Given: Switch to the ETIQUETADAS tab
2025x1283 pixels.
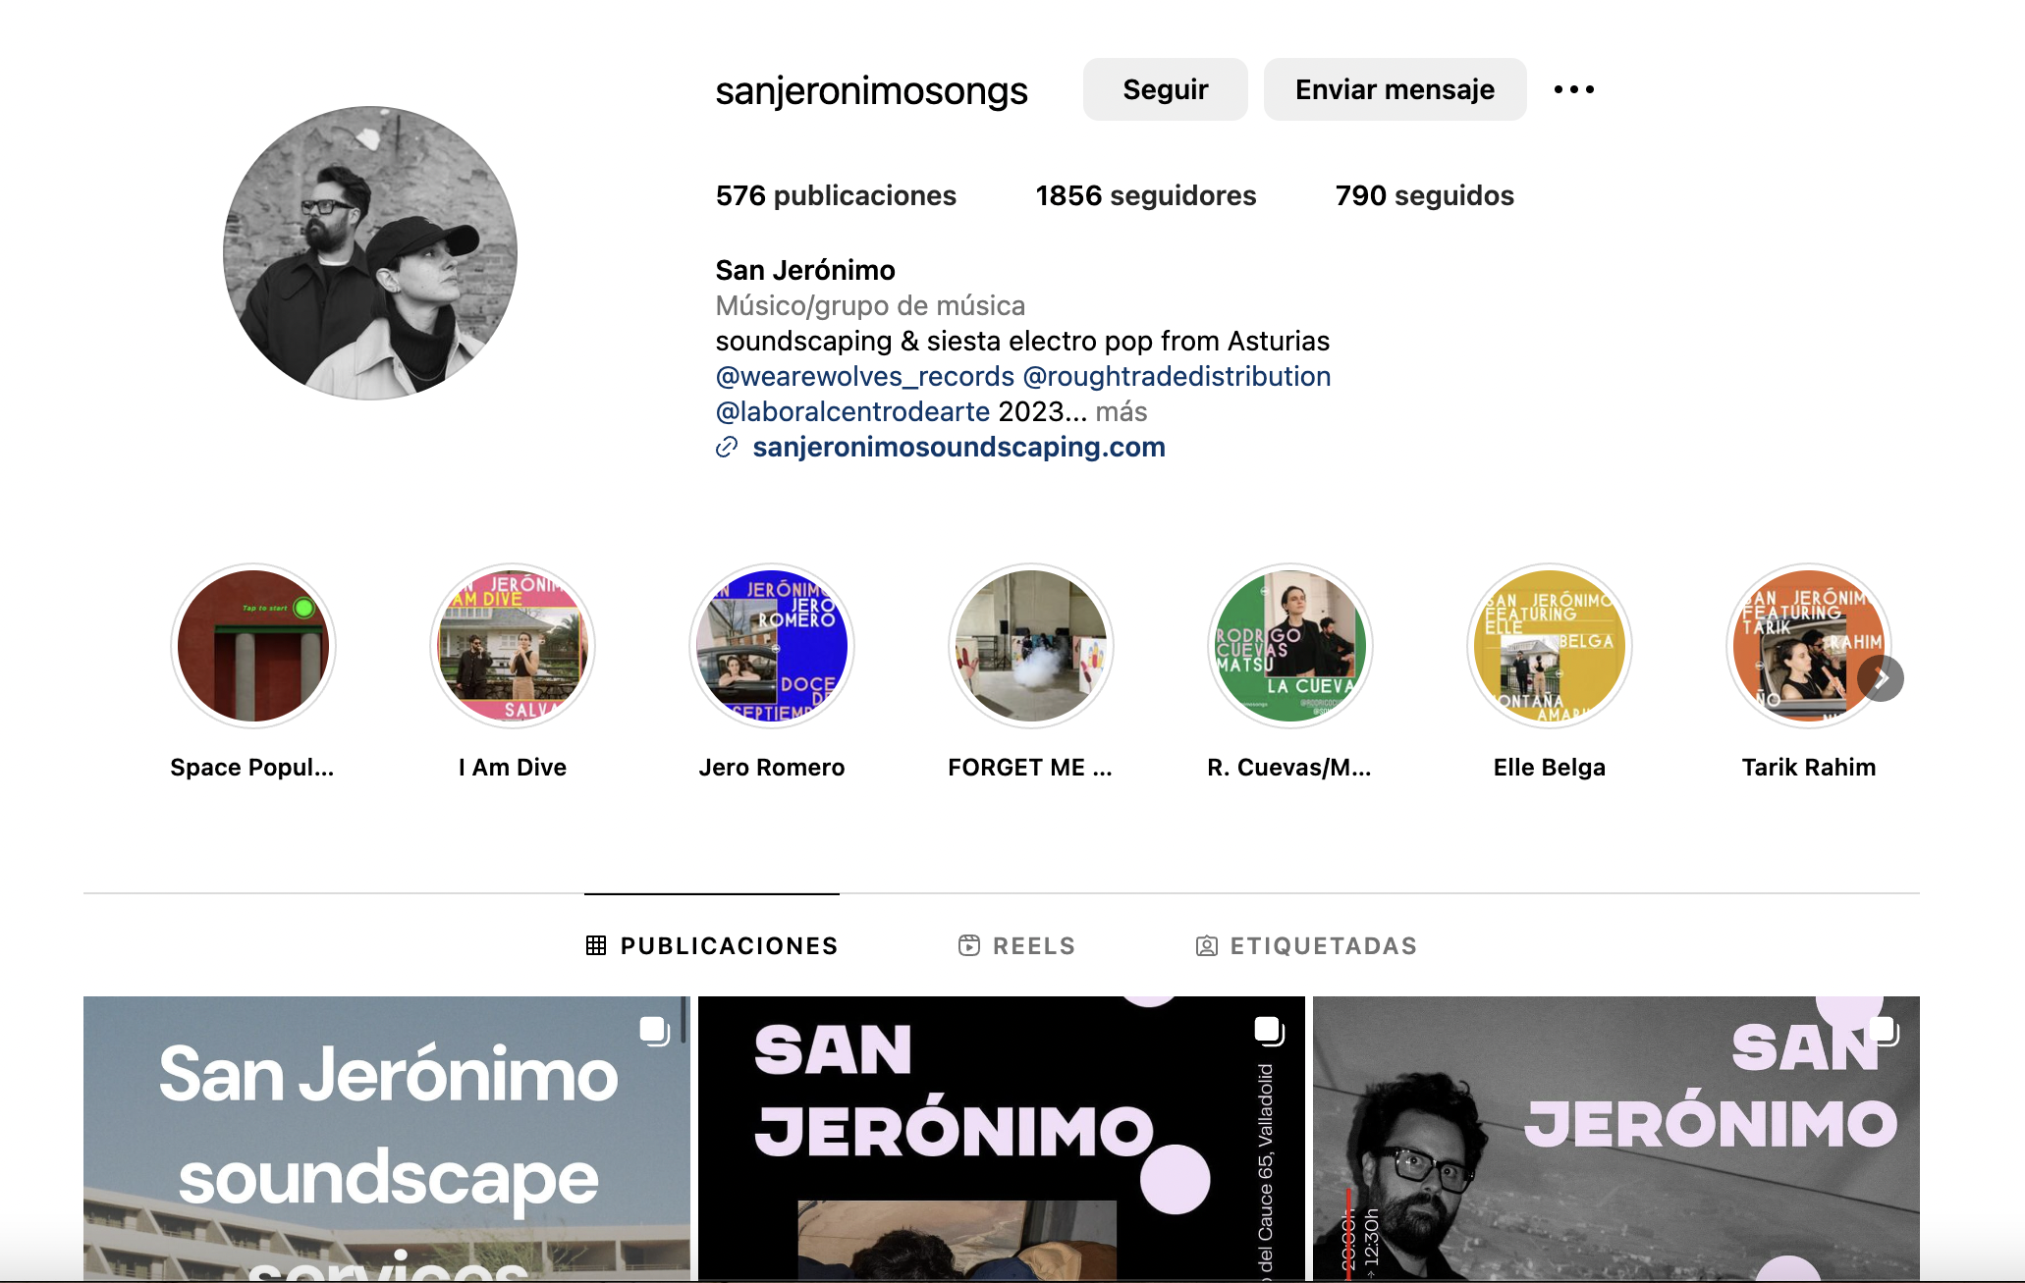Looking at the screenshot, I should tap(1306, 945).
